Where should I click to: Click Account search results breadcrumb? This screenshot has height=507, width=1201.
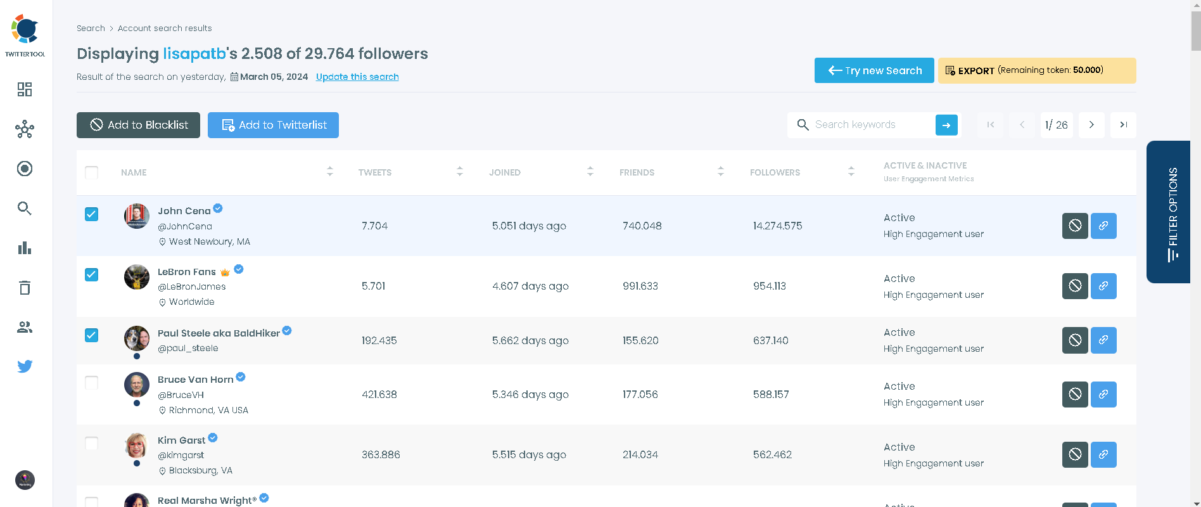[165, 29]
